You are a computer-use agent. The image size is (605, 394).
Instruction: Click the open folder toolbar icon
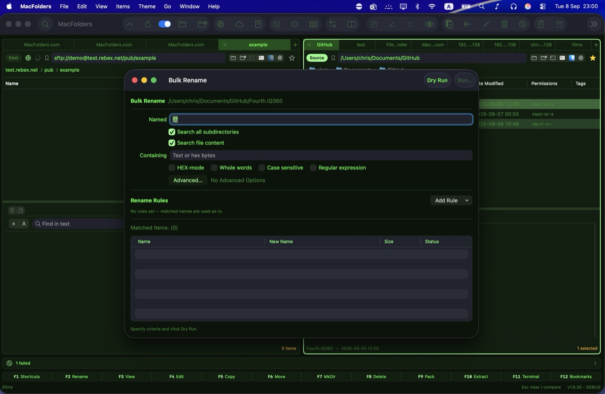coord(182,24)
